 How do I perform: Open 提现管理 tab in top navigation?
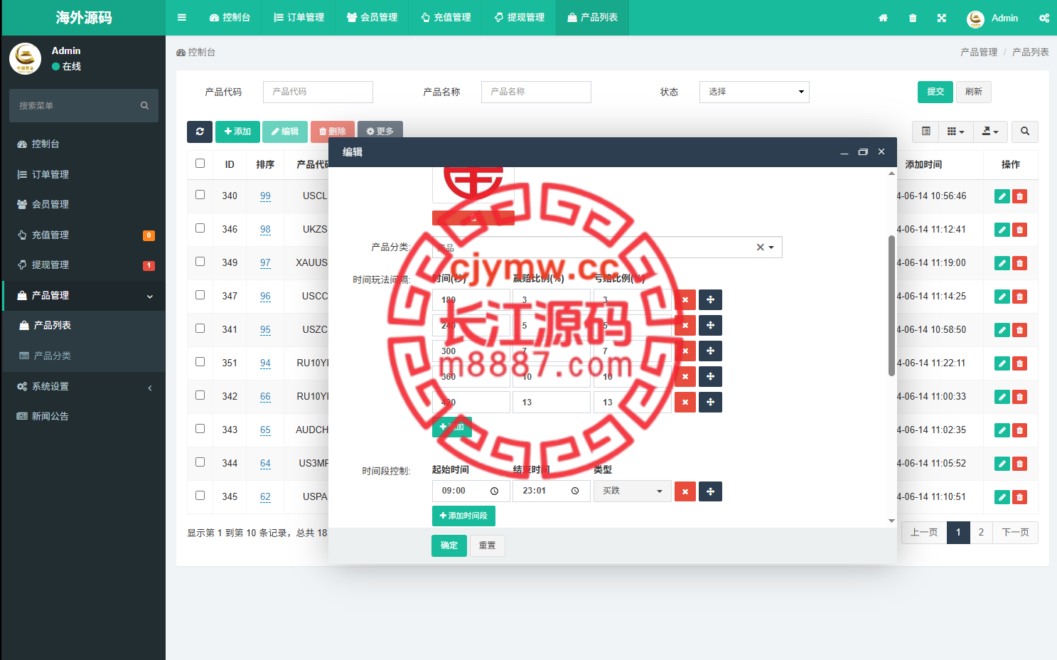pyautogui.click(x=519, y=18)
